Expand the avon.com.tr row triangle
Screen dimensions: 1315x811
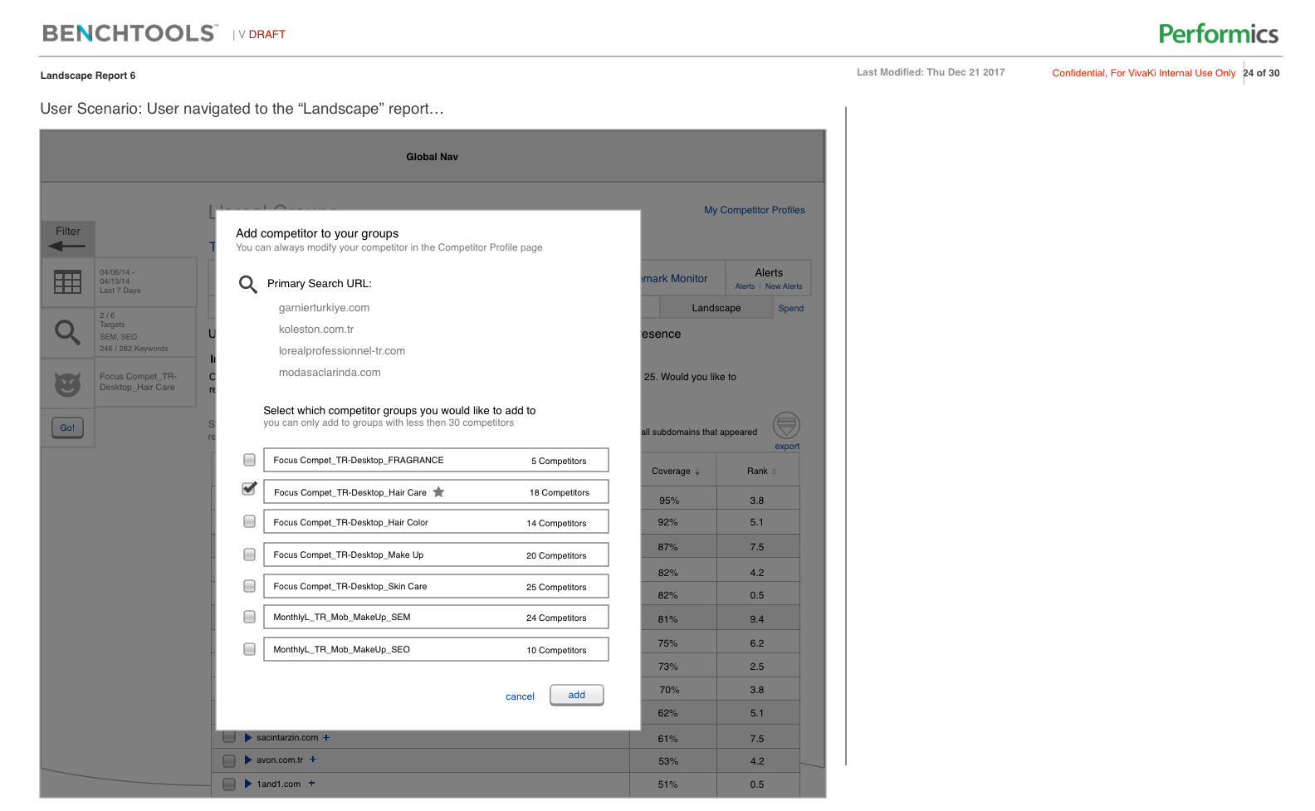[x=247, y=760]
